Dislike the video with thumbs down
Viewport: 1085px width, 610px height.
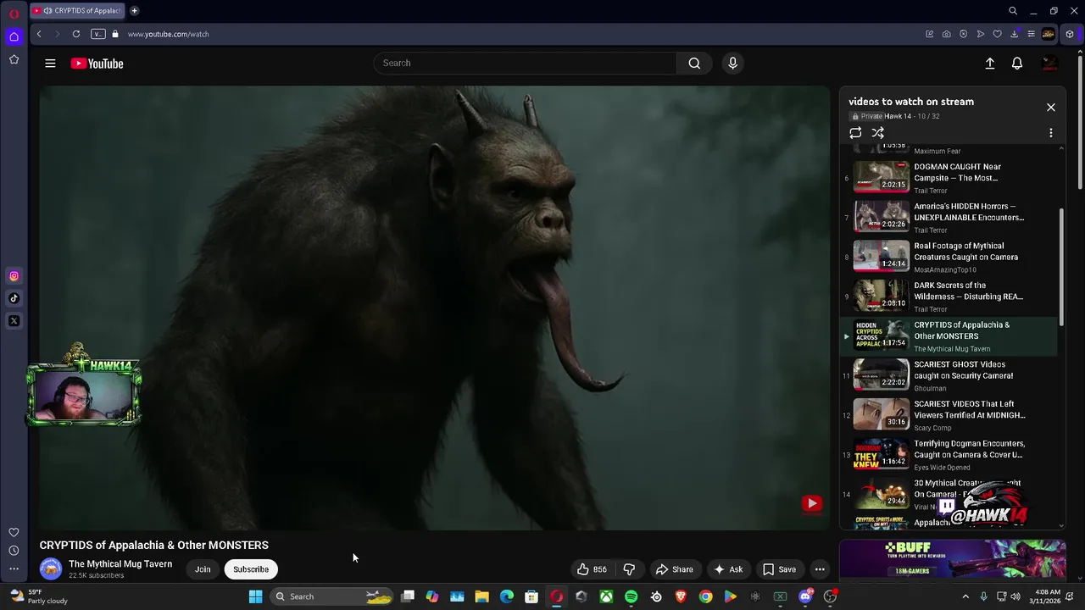[x=629, y=569]
